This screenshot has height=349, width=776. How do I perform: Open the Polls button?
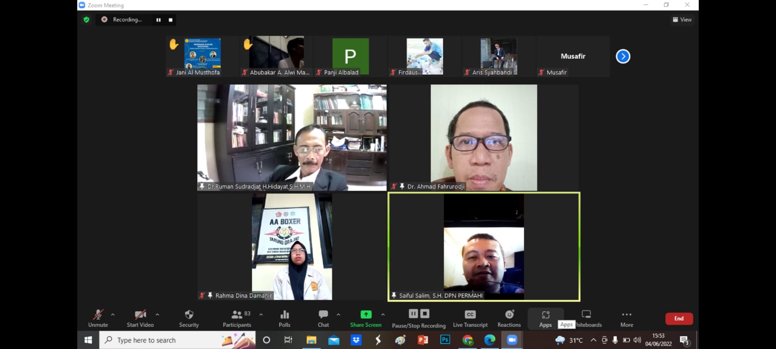(x=285, y=318)
